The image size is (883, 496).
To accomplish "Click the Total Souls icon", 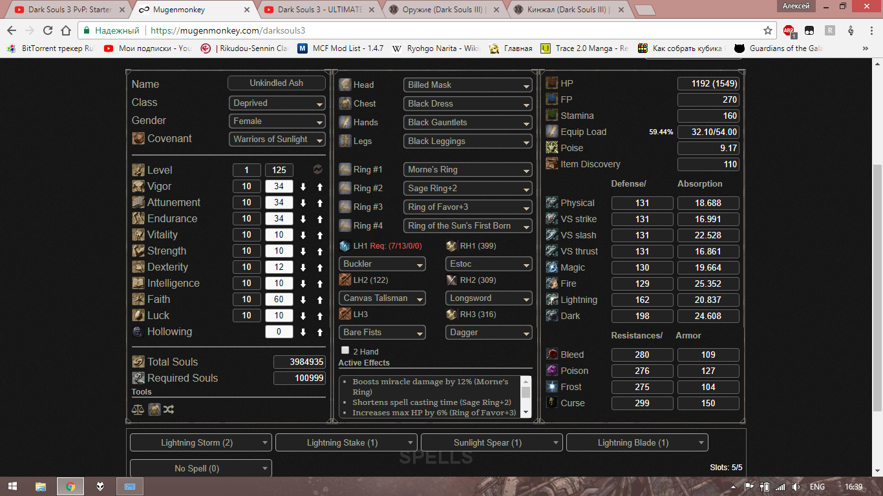I will [138, 362].
